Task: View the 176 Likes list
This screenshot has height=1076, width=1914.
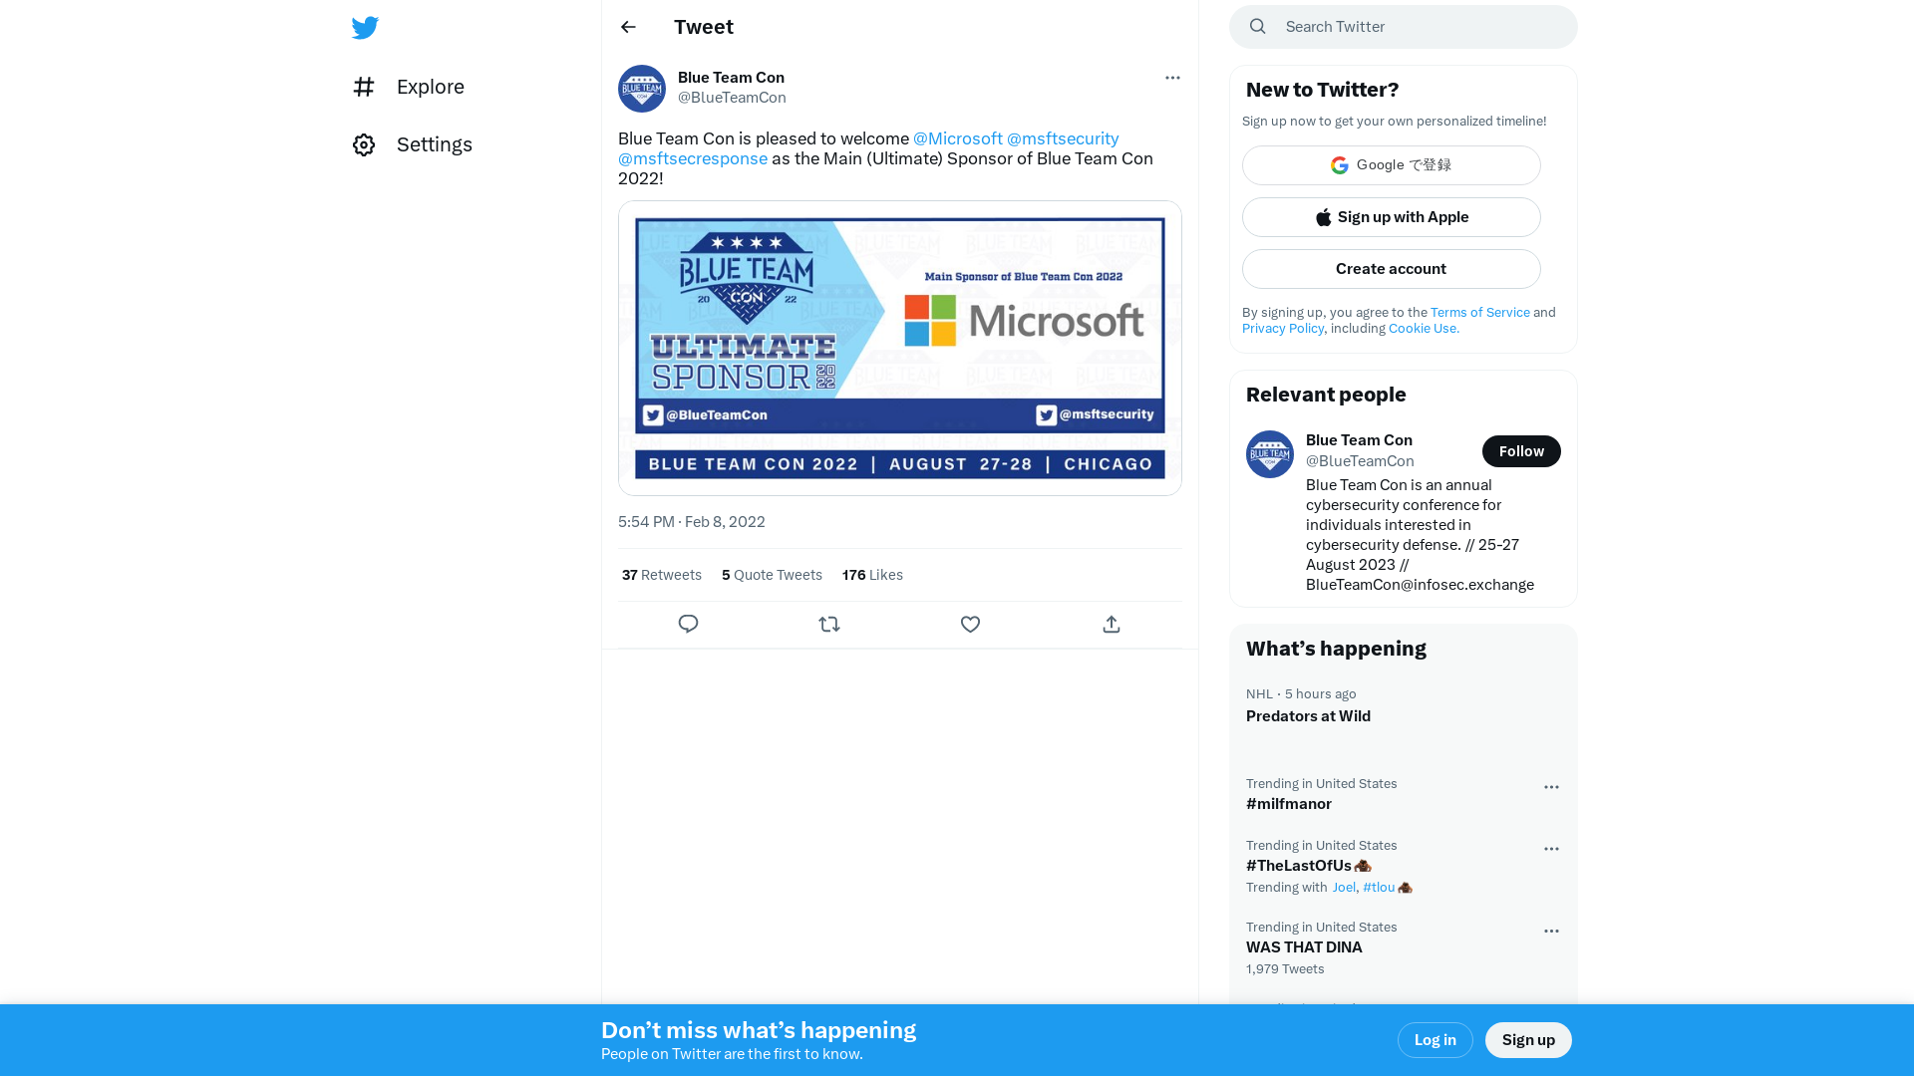Action: (872, 575)
